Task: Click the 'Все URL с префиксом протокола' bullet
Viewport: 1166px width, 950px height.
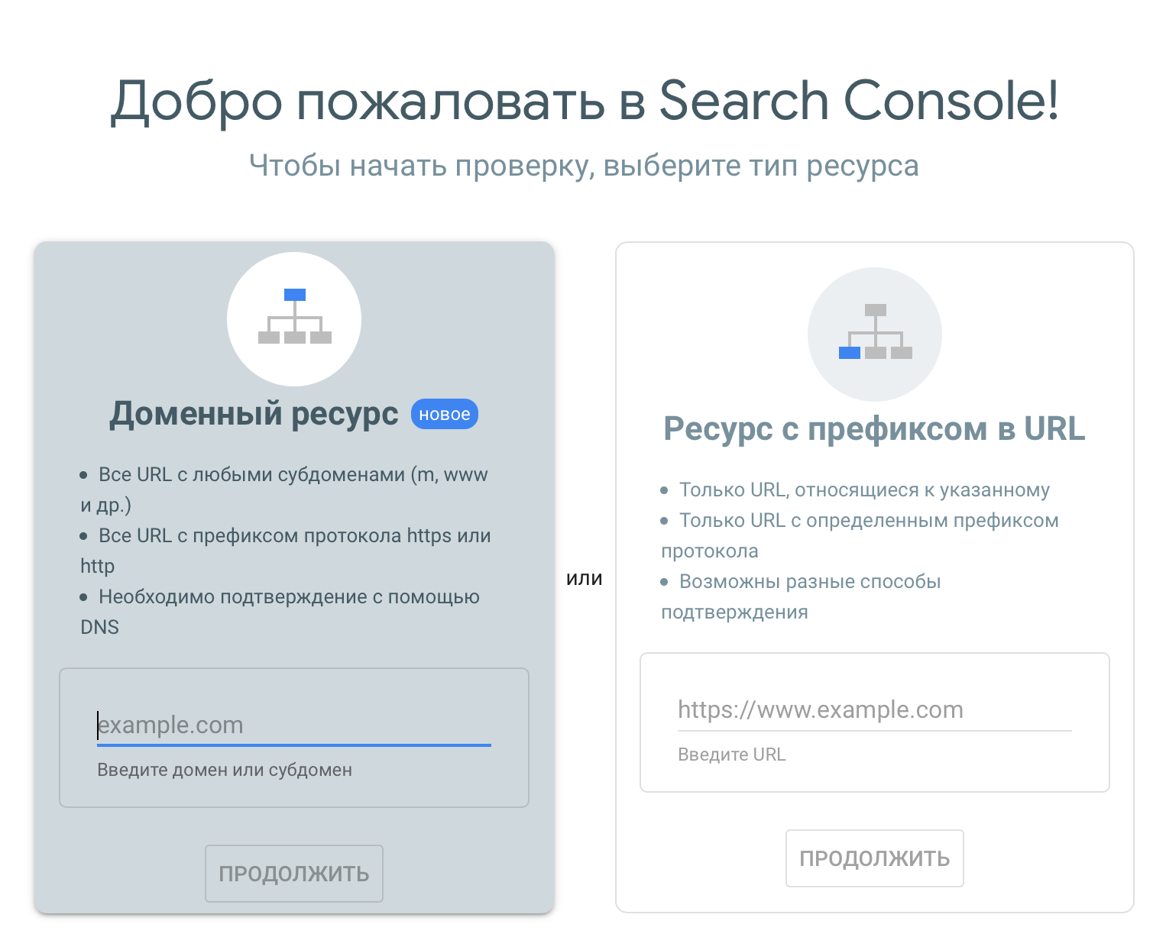Action: (x=286, y=551)
